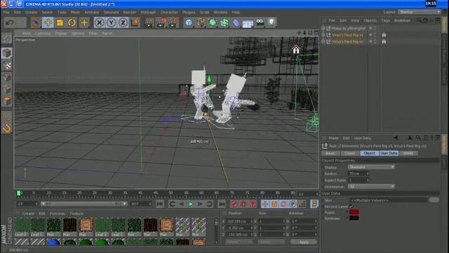Screen dimensions: 449x253
Task: Click the make editable left-sidebar icon
Action: pos(6,38)
